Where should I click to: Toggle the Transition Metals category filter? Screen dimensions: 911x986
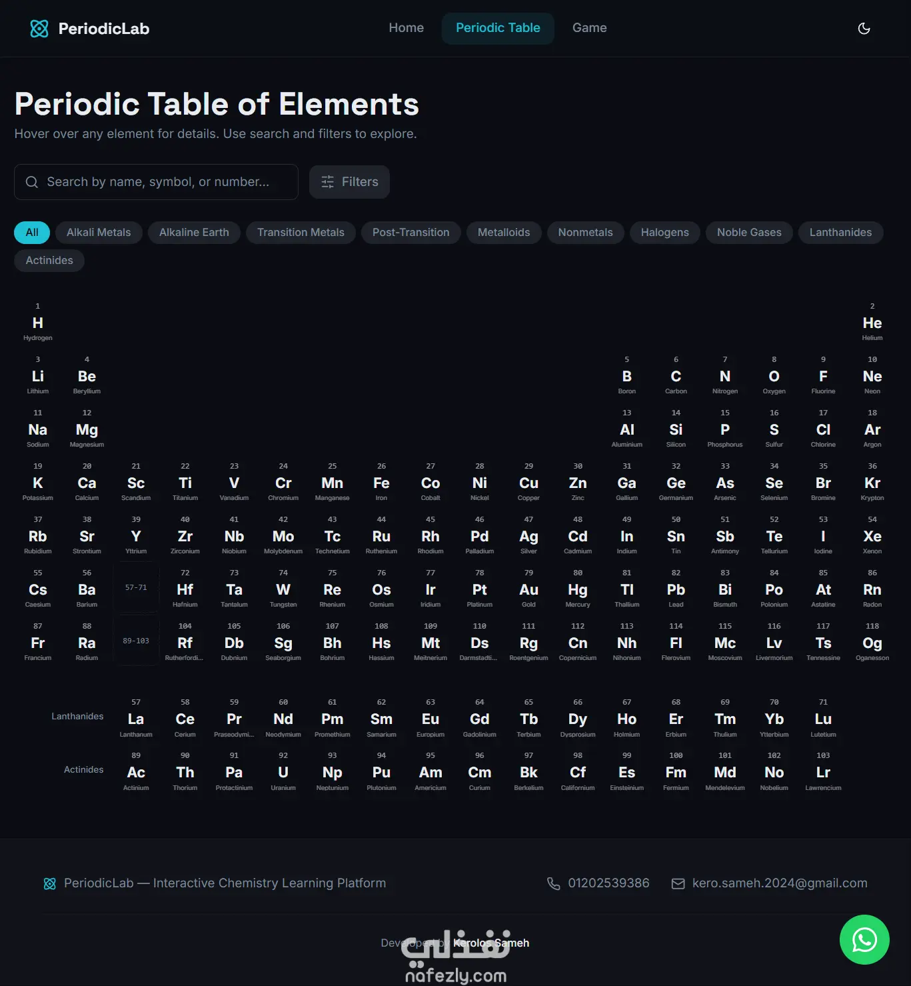point(301,232)
